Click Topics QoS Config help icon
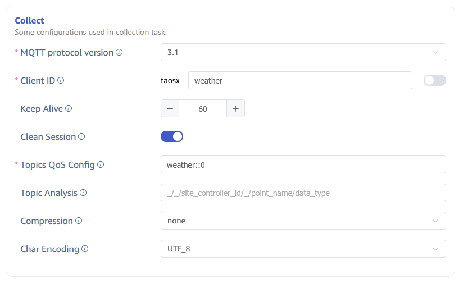 [101, 164]
